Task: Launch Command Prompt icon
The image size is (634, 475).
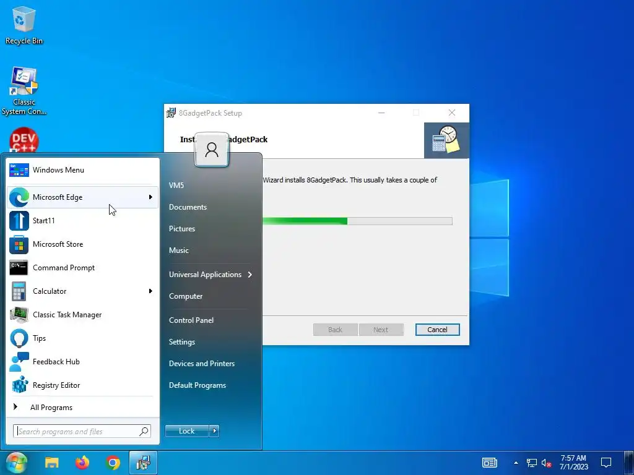Action: point(19,267)
